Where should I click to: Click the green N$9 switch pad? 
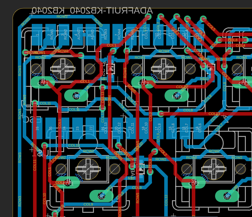click(x=227, y=196)
